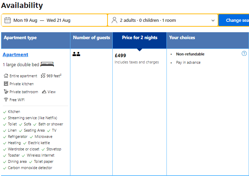Click the Private kitchen icon

pyautogui.click(x=6, y=84)
